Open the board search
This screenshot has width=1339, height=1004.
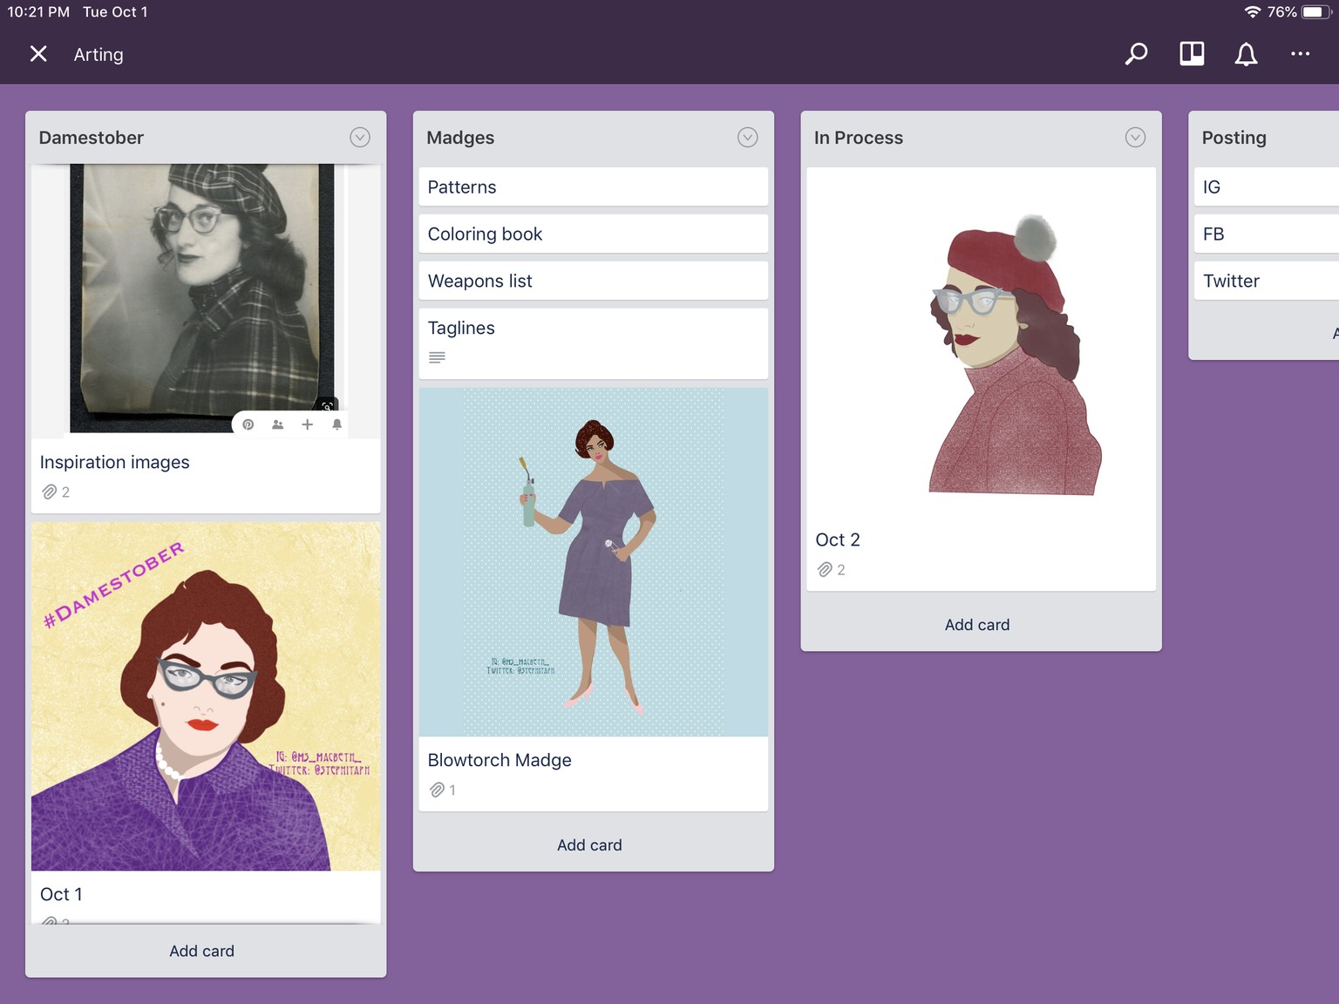pyautogui.click(x=1136, y=54)
